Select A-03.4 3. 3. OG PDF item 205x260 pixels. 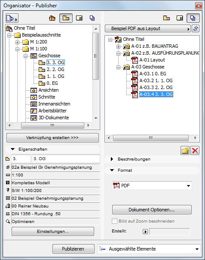pyautogui.click(x=156, y=94)
